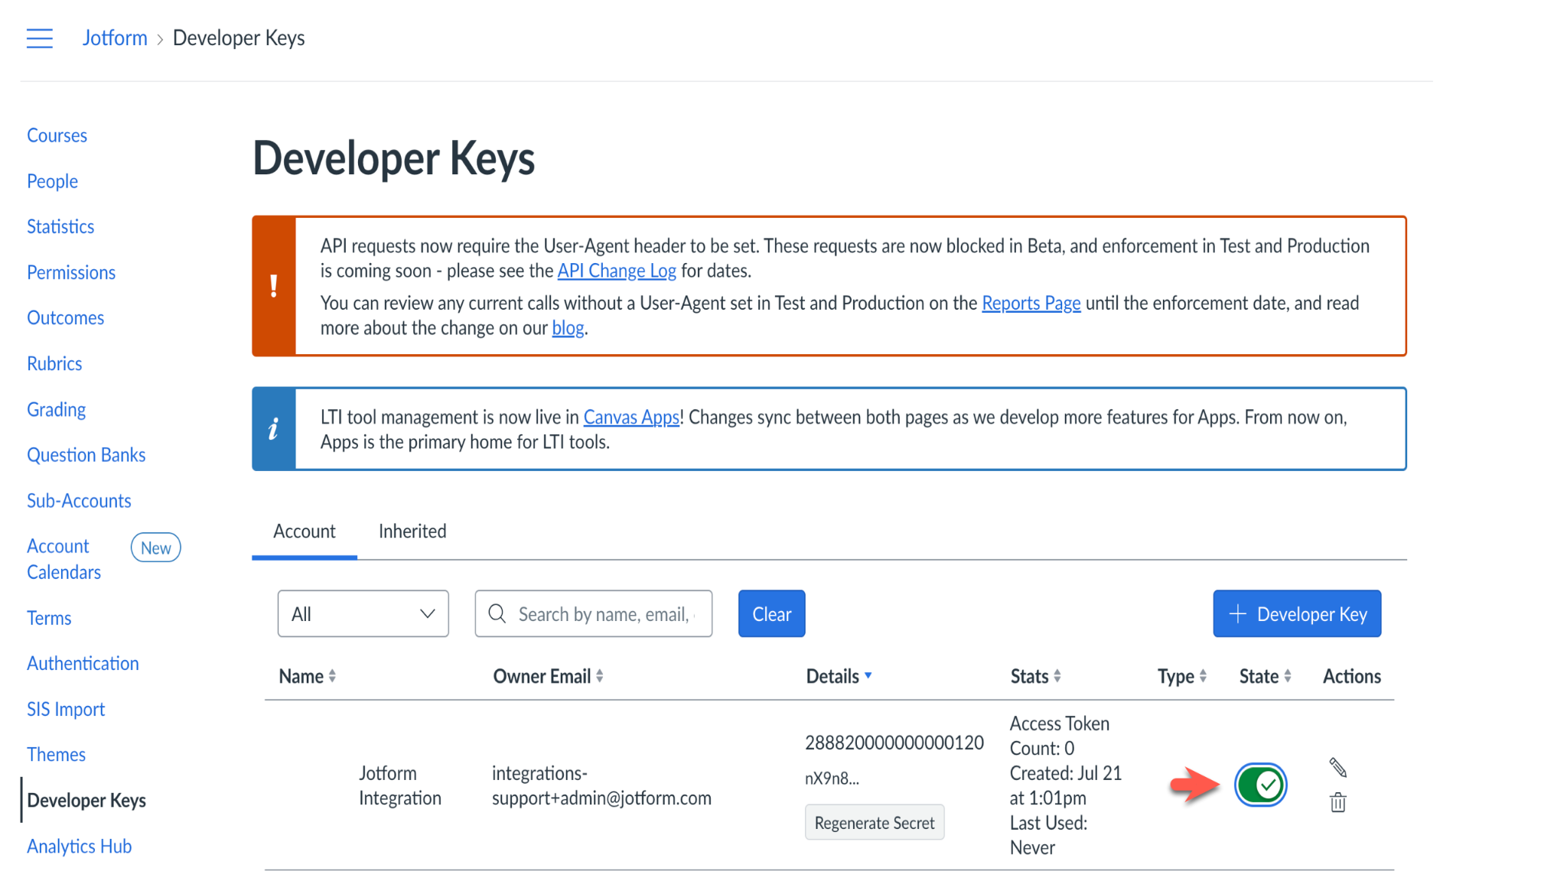Open Analytics Hub in the sidebar
Image resolution: width=1567 pixels, height=881 pixels.
tap(80, 846)
